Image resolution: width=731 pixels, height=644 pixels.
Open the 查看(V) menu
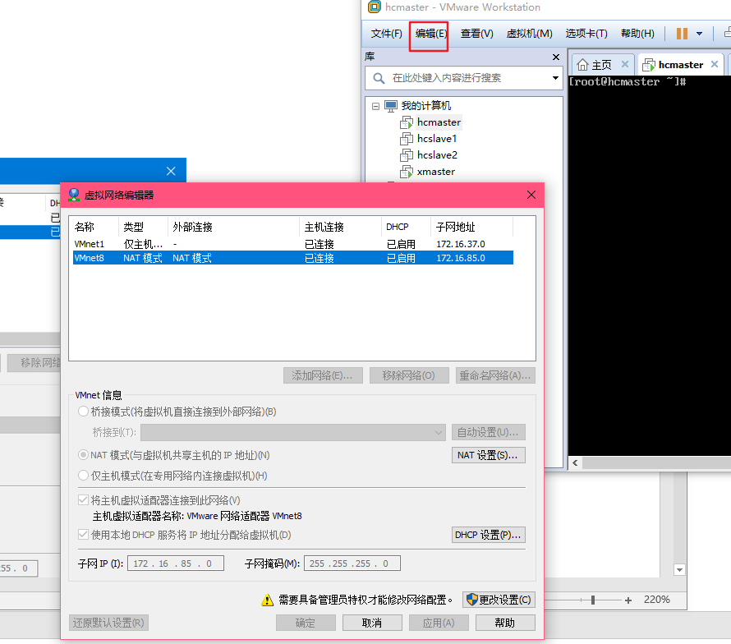476,34
